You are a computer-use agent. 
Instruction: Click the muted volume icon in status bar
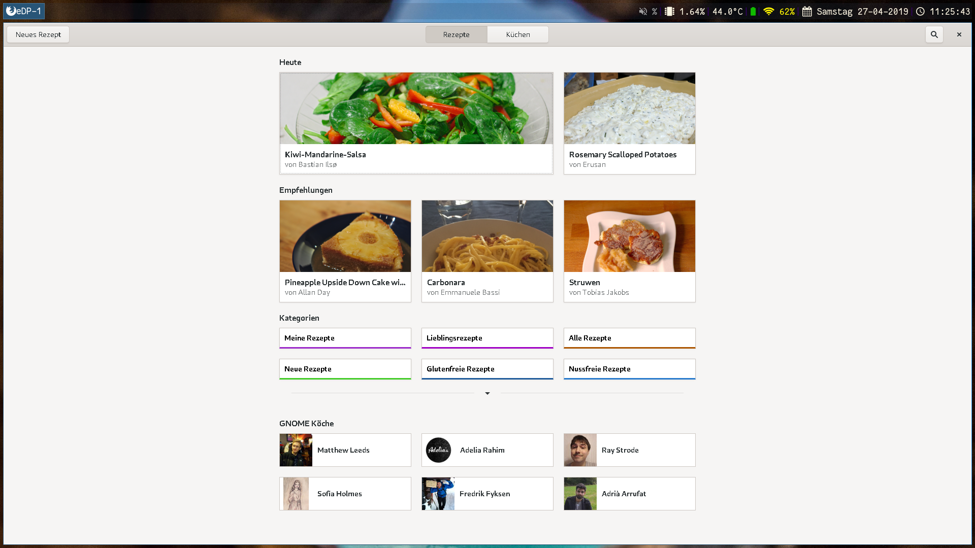(x=643, y=11)
